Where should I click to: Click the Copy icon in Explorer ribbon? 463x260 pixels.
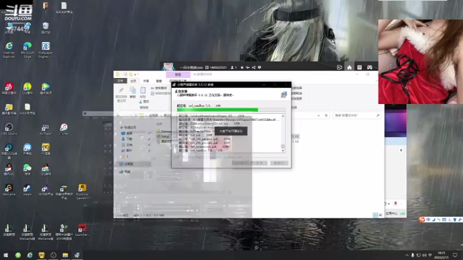click(x=133, y=92)
